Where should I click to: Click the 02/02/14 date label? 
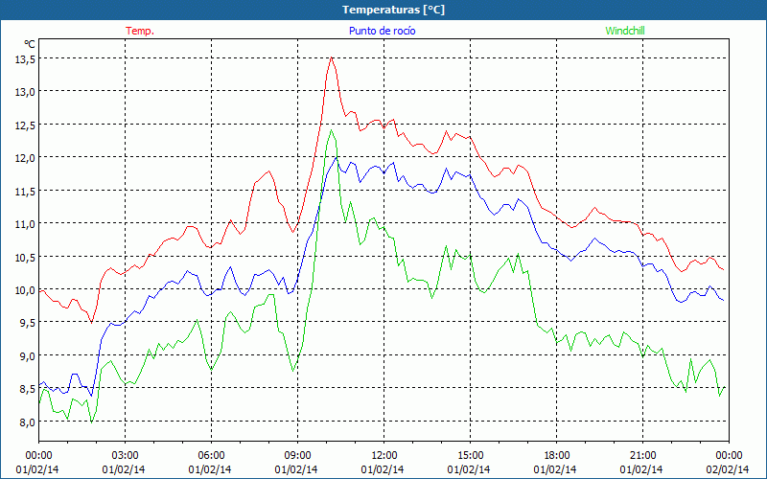pos(729,469)
